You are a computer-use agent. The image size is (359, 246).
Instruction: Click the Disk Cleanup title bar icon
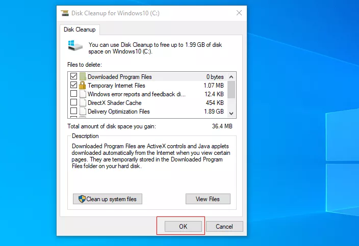pos(65,13)
